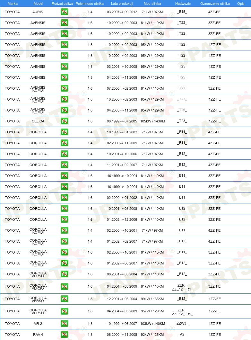This screenshot has width=251, height=340.
Task: Click engine code "4ZZ-FE" in AURIS row
Action: [214, 12]
